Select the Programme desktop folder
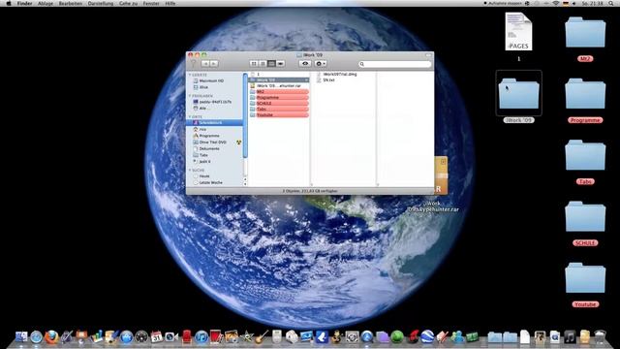This screenshot has width=620, height=349. (585, 93)
